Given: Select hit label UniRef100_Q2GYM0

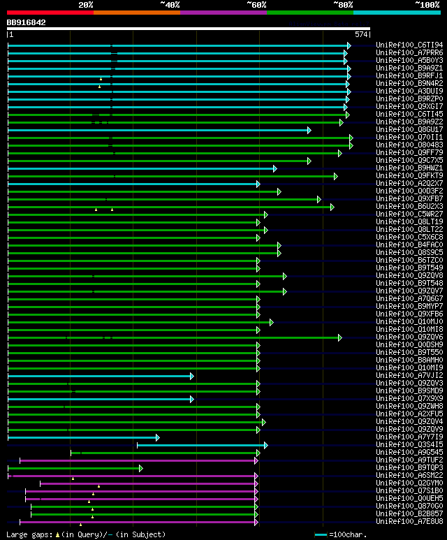Looking at the screenshot, I should 409,483.
